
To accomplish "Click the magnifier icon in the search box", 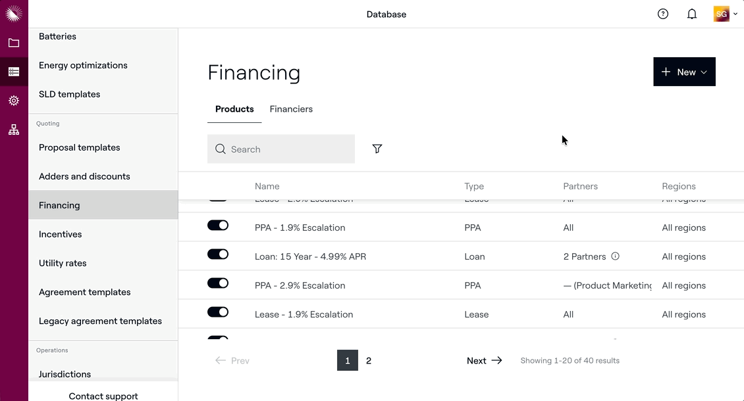I will point(220,149).
